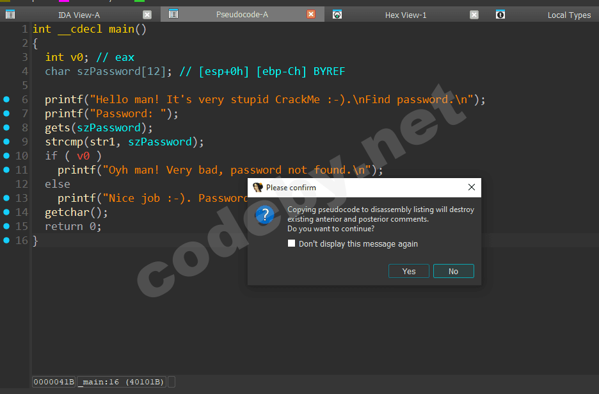Switch to the IDA View-A tab
599x394 pixels.
pyautogui.click(x=79, y=15)
